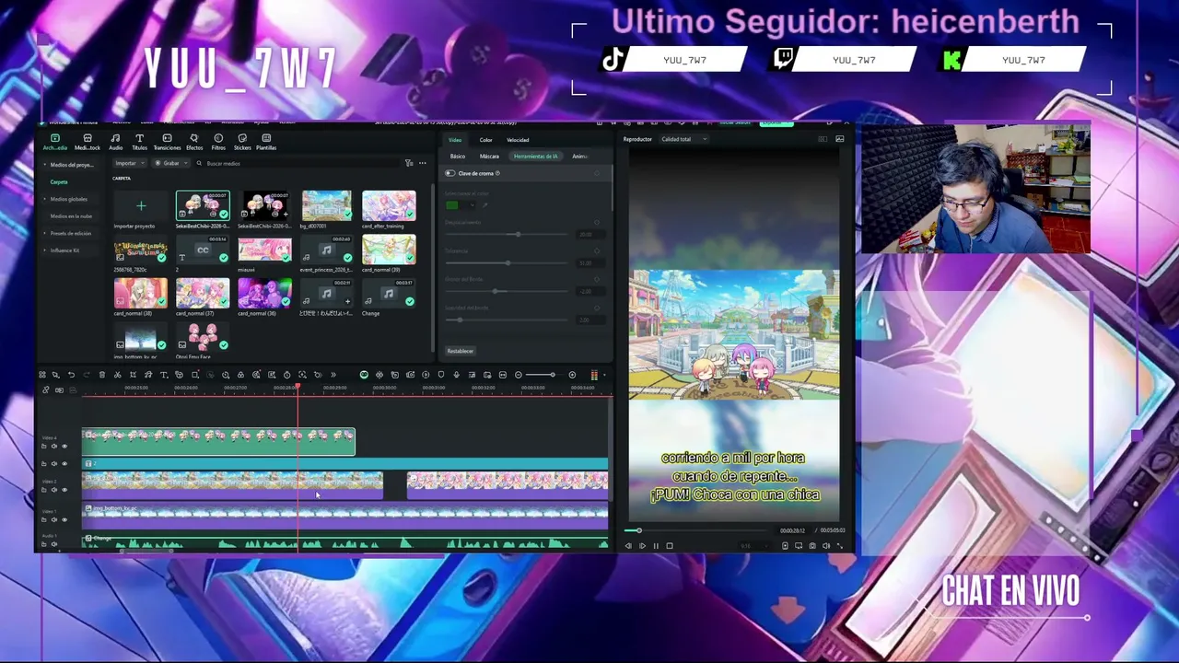Click the voiceover microphone icon

[x=456, y=375]
